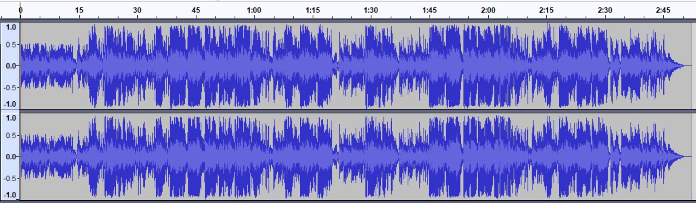Set playback position at 2:30 on the ruler

pyautogui.click(x=605, y=10)
